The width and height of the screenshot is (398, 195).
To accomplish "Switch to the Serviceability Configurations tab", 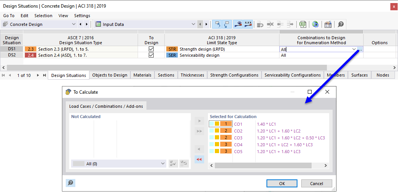I will click(x=292, y=75).
